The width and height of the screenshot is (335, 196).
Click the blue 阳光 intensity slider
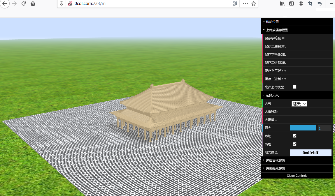tap(303, 128)
